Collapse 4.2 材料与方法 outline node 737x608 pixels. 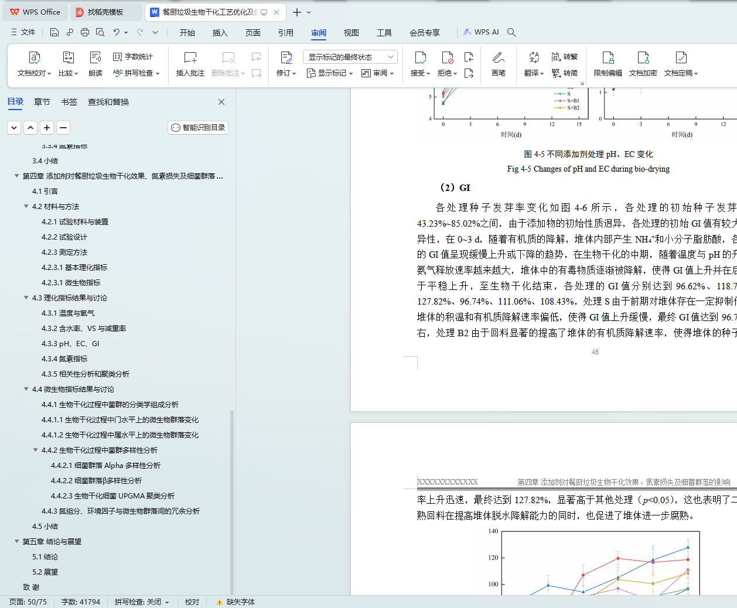click(x=26, y=206)
